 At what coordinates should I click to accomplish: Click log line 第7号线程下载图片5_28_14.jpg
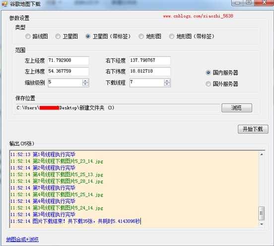point(57,181)
